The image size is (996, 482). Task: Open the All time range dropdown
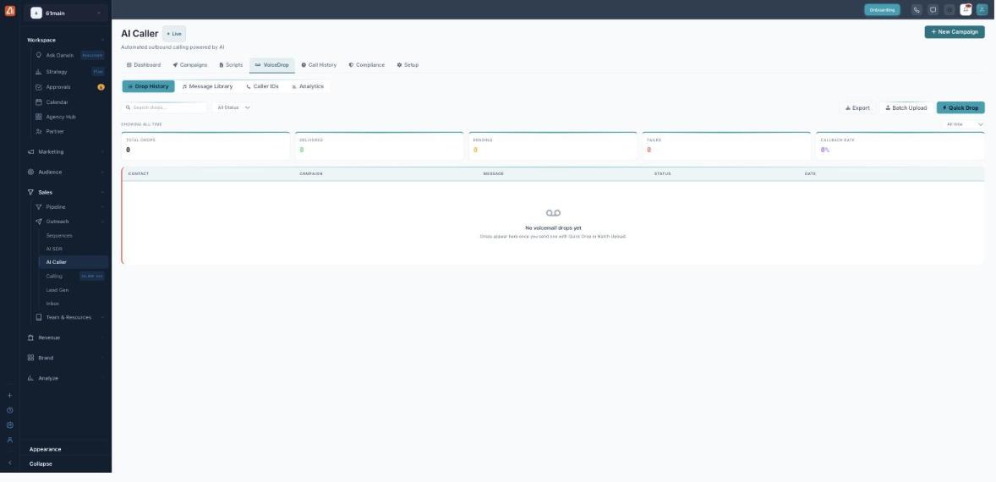click(x=964, y=124)
